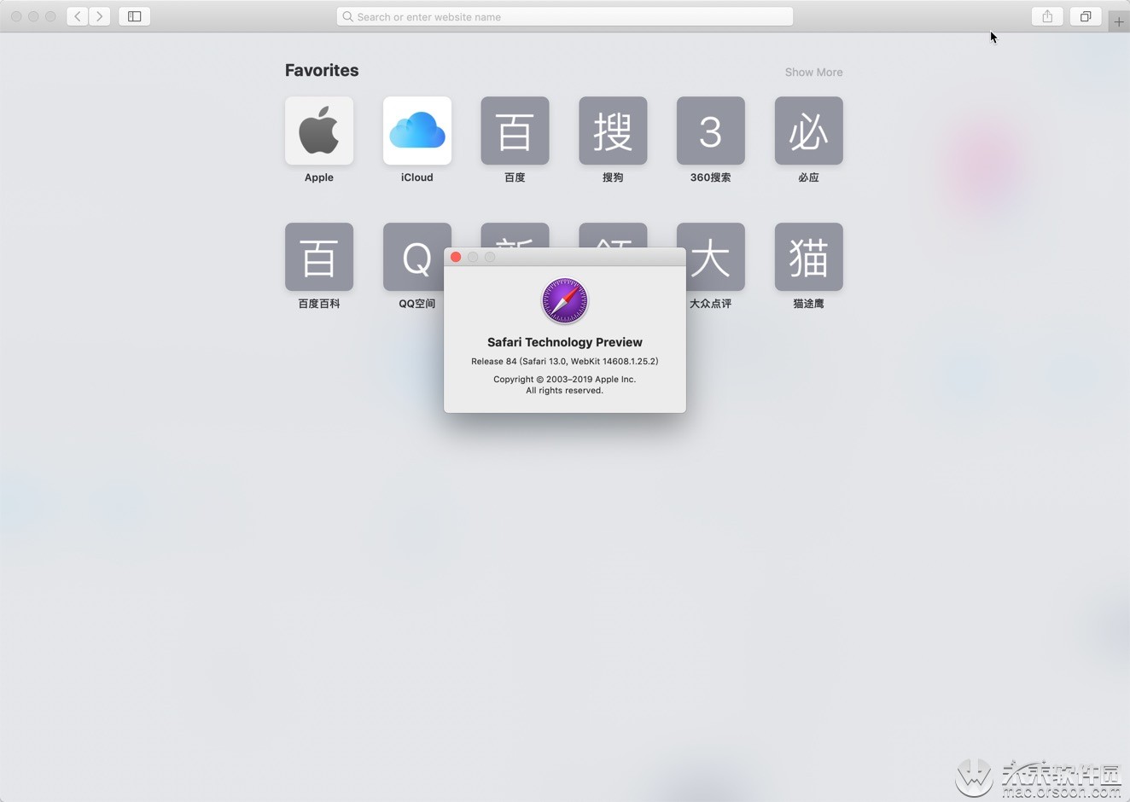Open the 猫途鹰 favorite tile
Viewport: 1130px width, 802px height.
click(809, 257)
